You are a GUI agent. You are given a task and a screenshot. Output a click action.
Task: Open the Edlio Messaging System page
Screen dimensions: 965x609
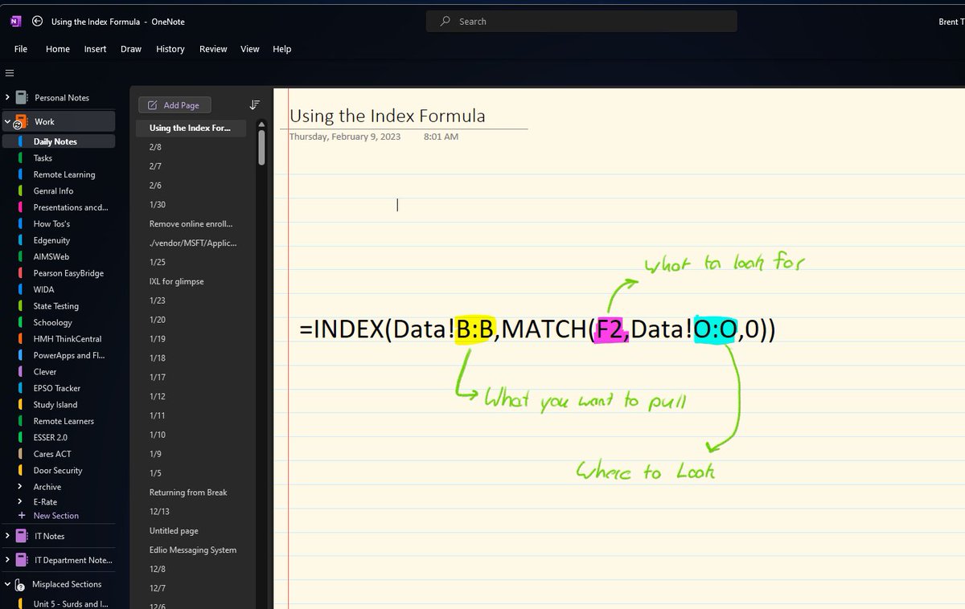[191, 550]
